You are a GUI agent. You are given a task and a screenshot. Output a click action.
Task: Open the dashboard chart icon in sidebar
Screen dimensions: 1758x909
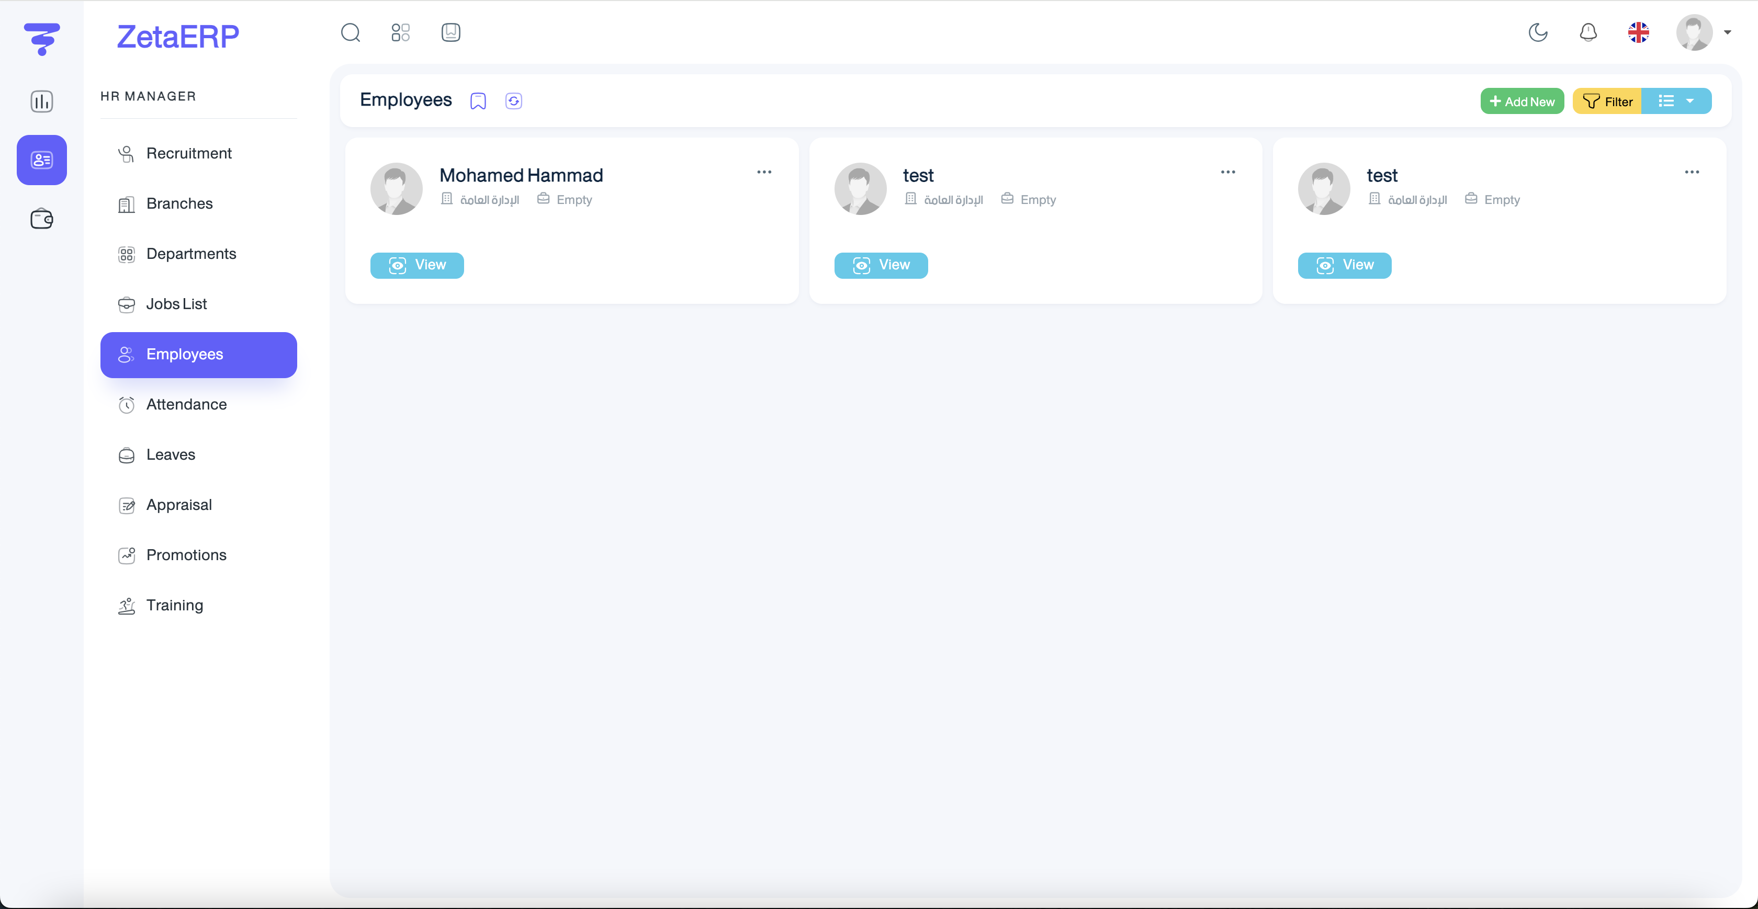point(42,101)
